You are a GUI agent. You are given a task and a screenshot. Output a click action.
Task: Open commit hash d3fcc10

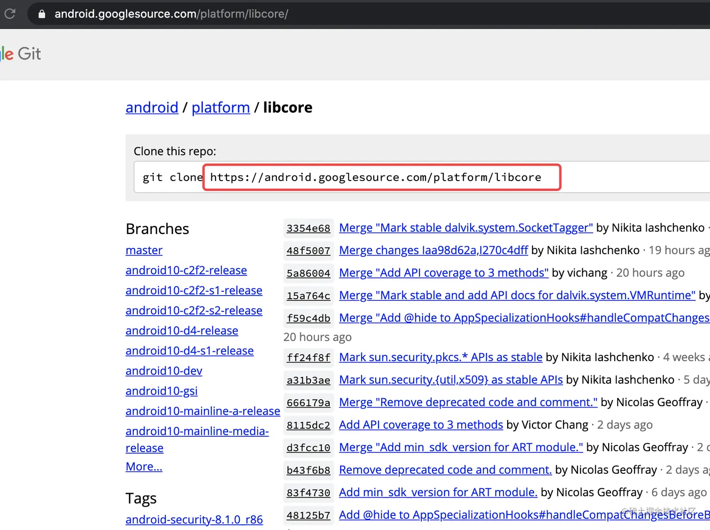pyautogui.click(x=309, y=448)
